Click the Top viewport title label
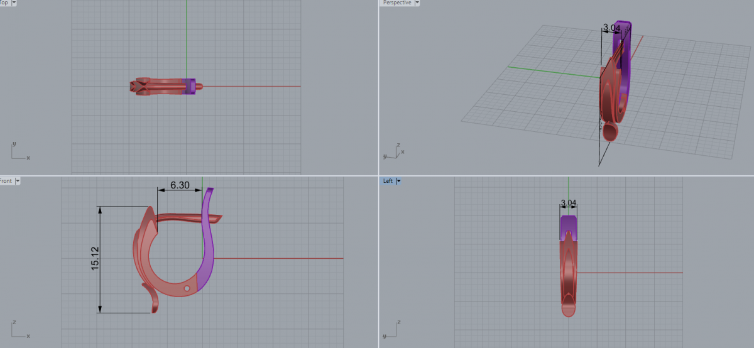 pyautogui.click(x=4, y=3)
